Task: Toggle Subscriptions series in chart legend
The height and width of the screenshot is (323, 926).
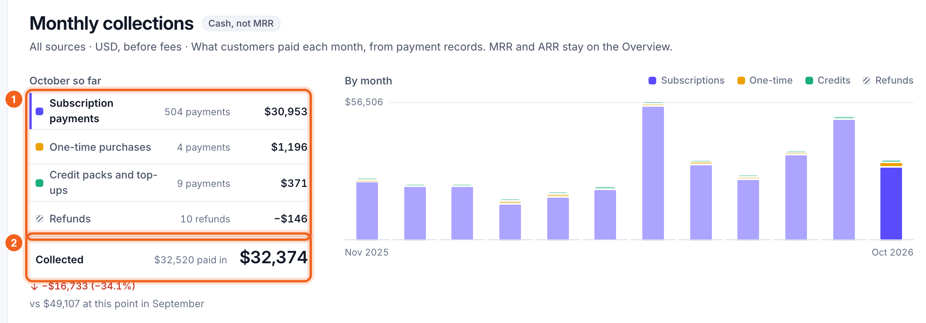Action: pos(686,81)
